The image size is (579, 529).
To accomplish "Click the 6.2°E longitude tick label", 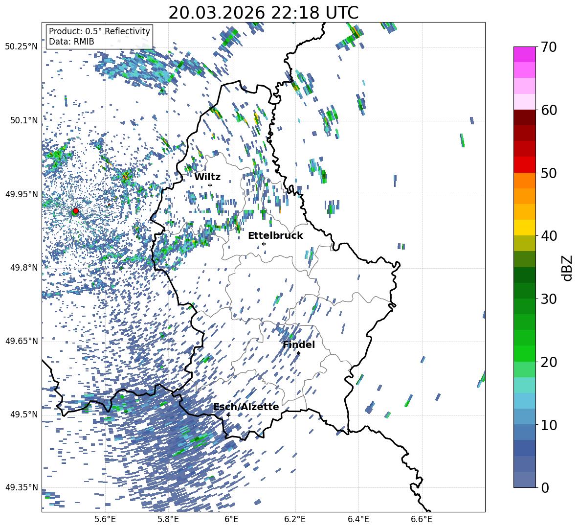I will pos(295,519).
